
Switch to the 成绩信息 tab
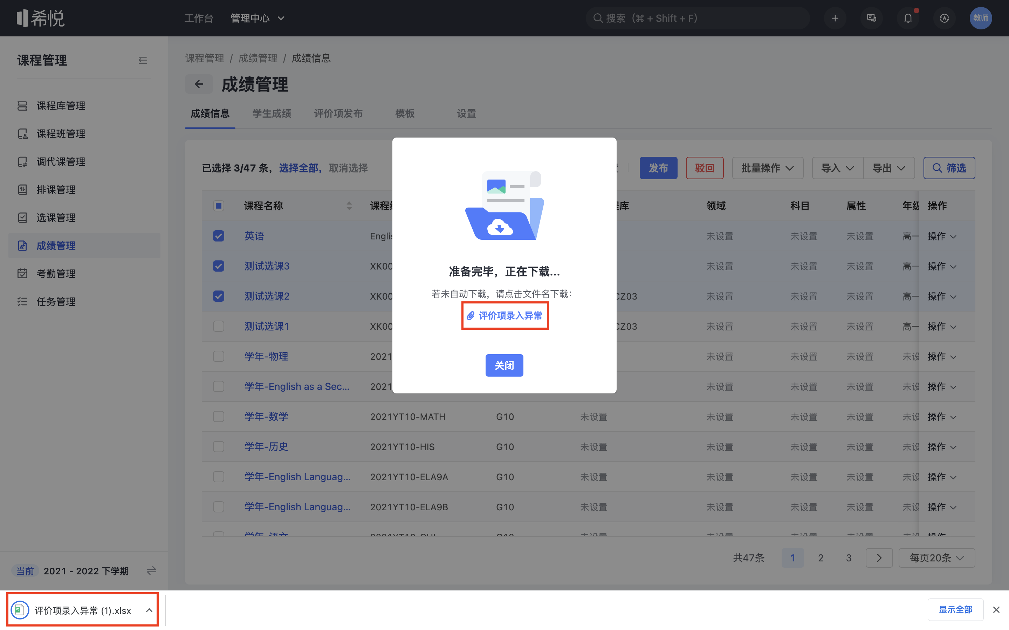coord(210,113)
